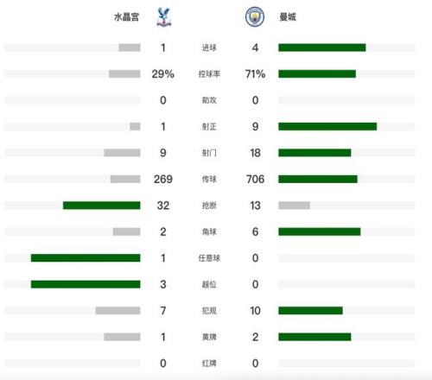Click the 71% possession value
Viewport: 432px width, 380px height.
255,74
